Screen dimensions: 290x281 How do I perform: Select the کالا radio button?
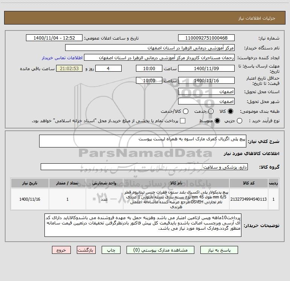pyautogui.click(x=230, y=111)
